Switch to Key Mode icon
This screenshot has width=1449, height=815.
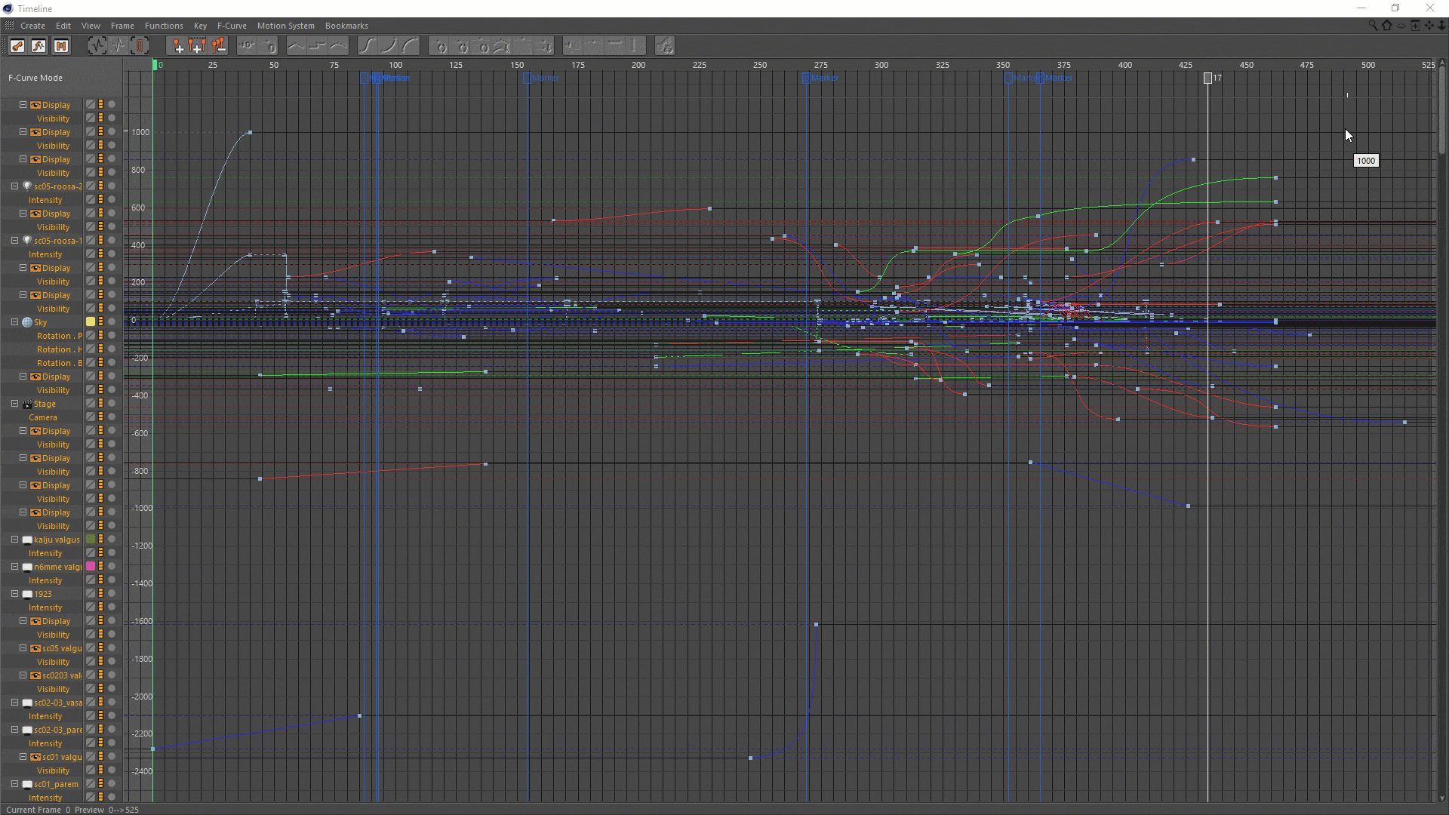[17, 46]
